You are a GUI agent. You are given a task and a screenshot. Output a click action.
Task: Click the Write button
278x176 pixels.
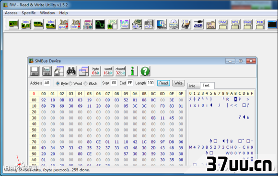click(178, 83)
